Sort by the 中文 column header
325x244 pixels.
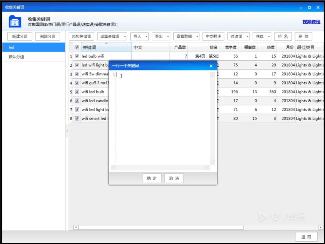151,47
